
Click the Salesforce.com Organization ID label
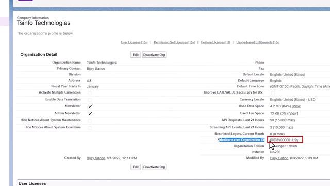[241, 140]
